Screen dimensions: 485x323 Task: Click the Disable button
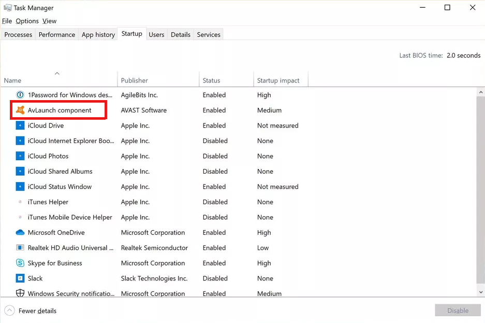(458, 311)
